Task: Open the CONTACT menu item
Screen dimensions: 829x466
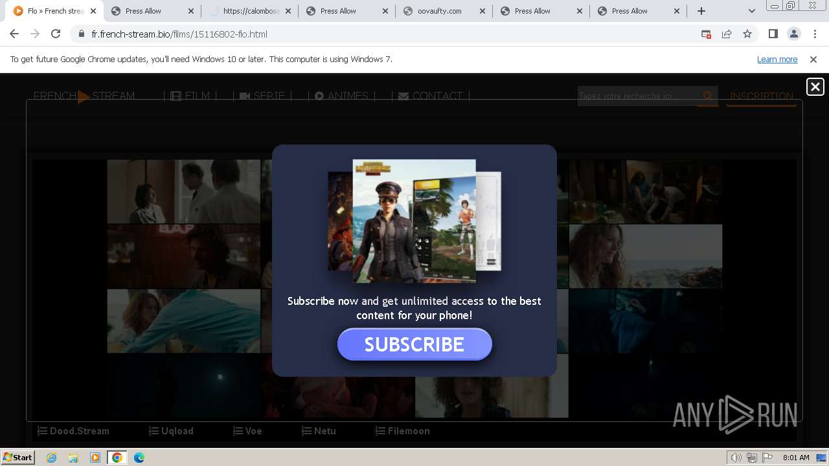Action: [431, 96]
